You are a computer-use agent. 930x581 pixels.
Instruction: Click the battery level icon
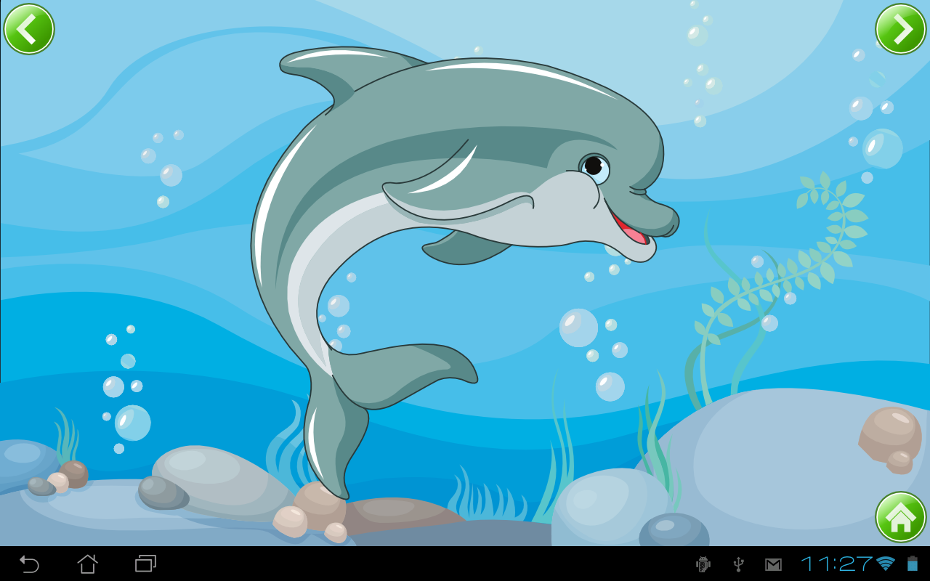click(912, 564)
